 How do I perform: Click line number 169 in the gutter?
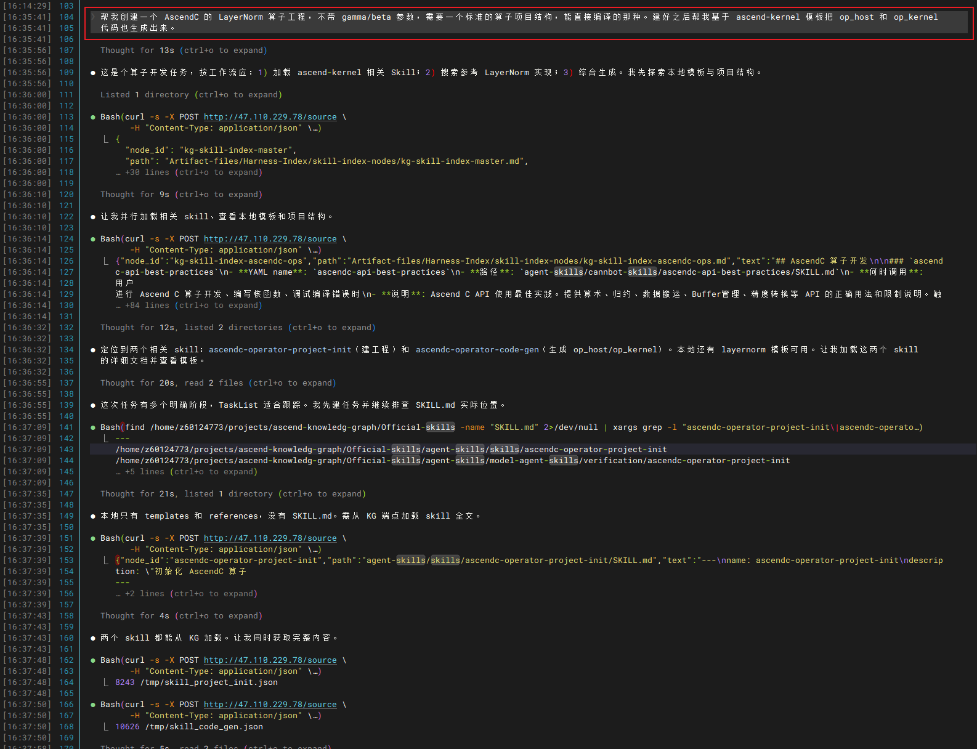pyautogui.click(x=67, y=738)
